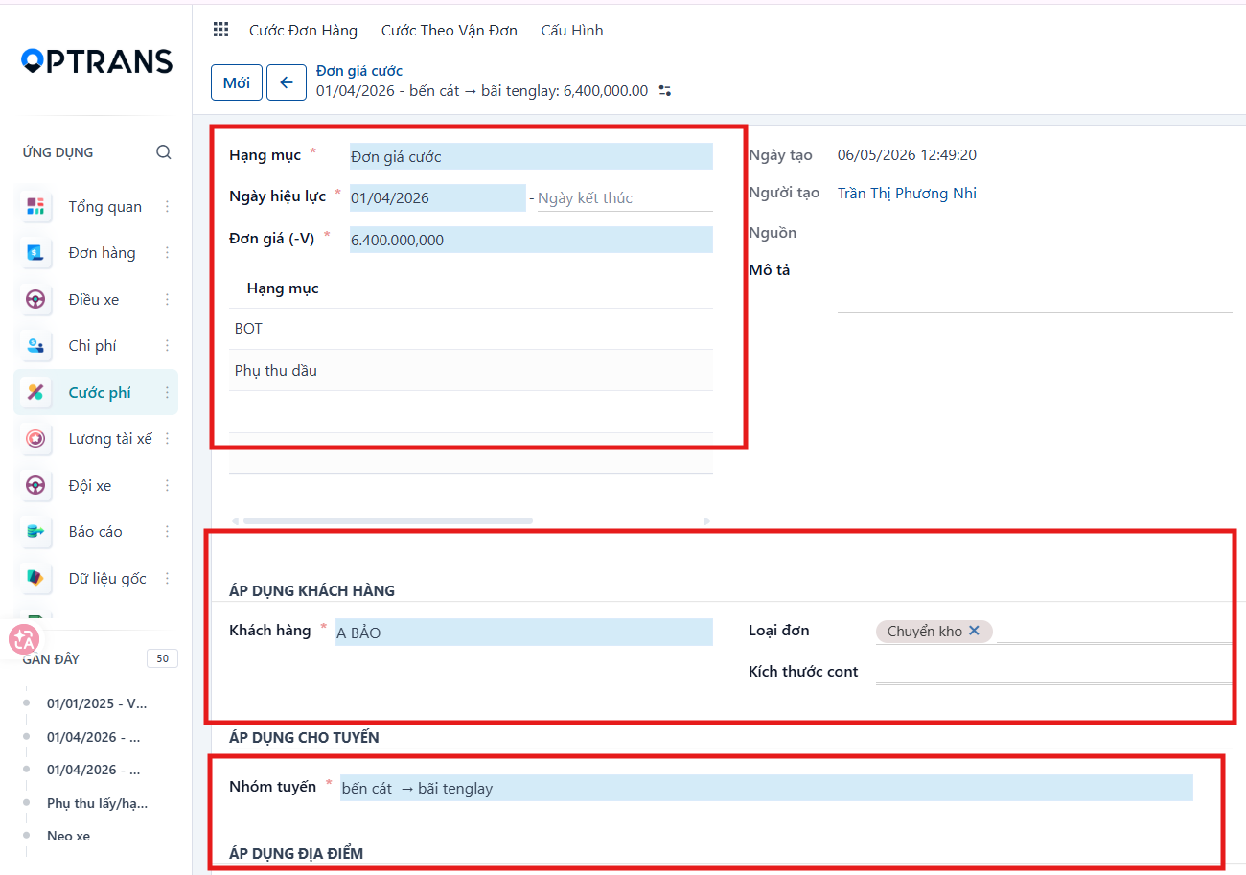The image size is (1246, 875).
Task: Select the Cước phí sidebar icon
Action: click(x=36, y=392)
